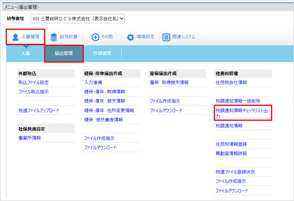Open the その他 menu label
The height and width of the screenshot is (201, 294).
click(107, 37)
